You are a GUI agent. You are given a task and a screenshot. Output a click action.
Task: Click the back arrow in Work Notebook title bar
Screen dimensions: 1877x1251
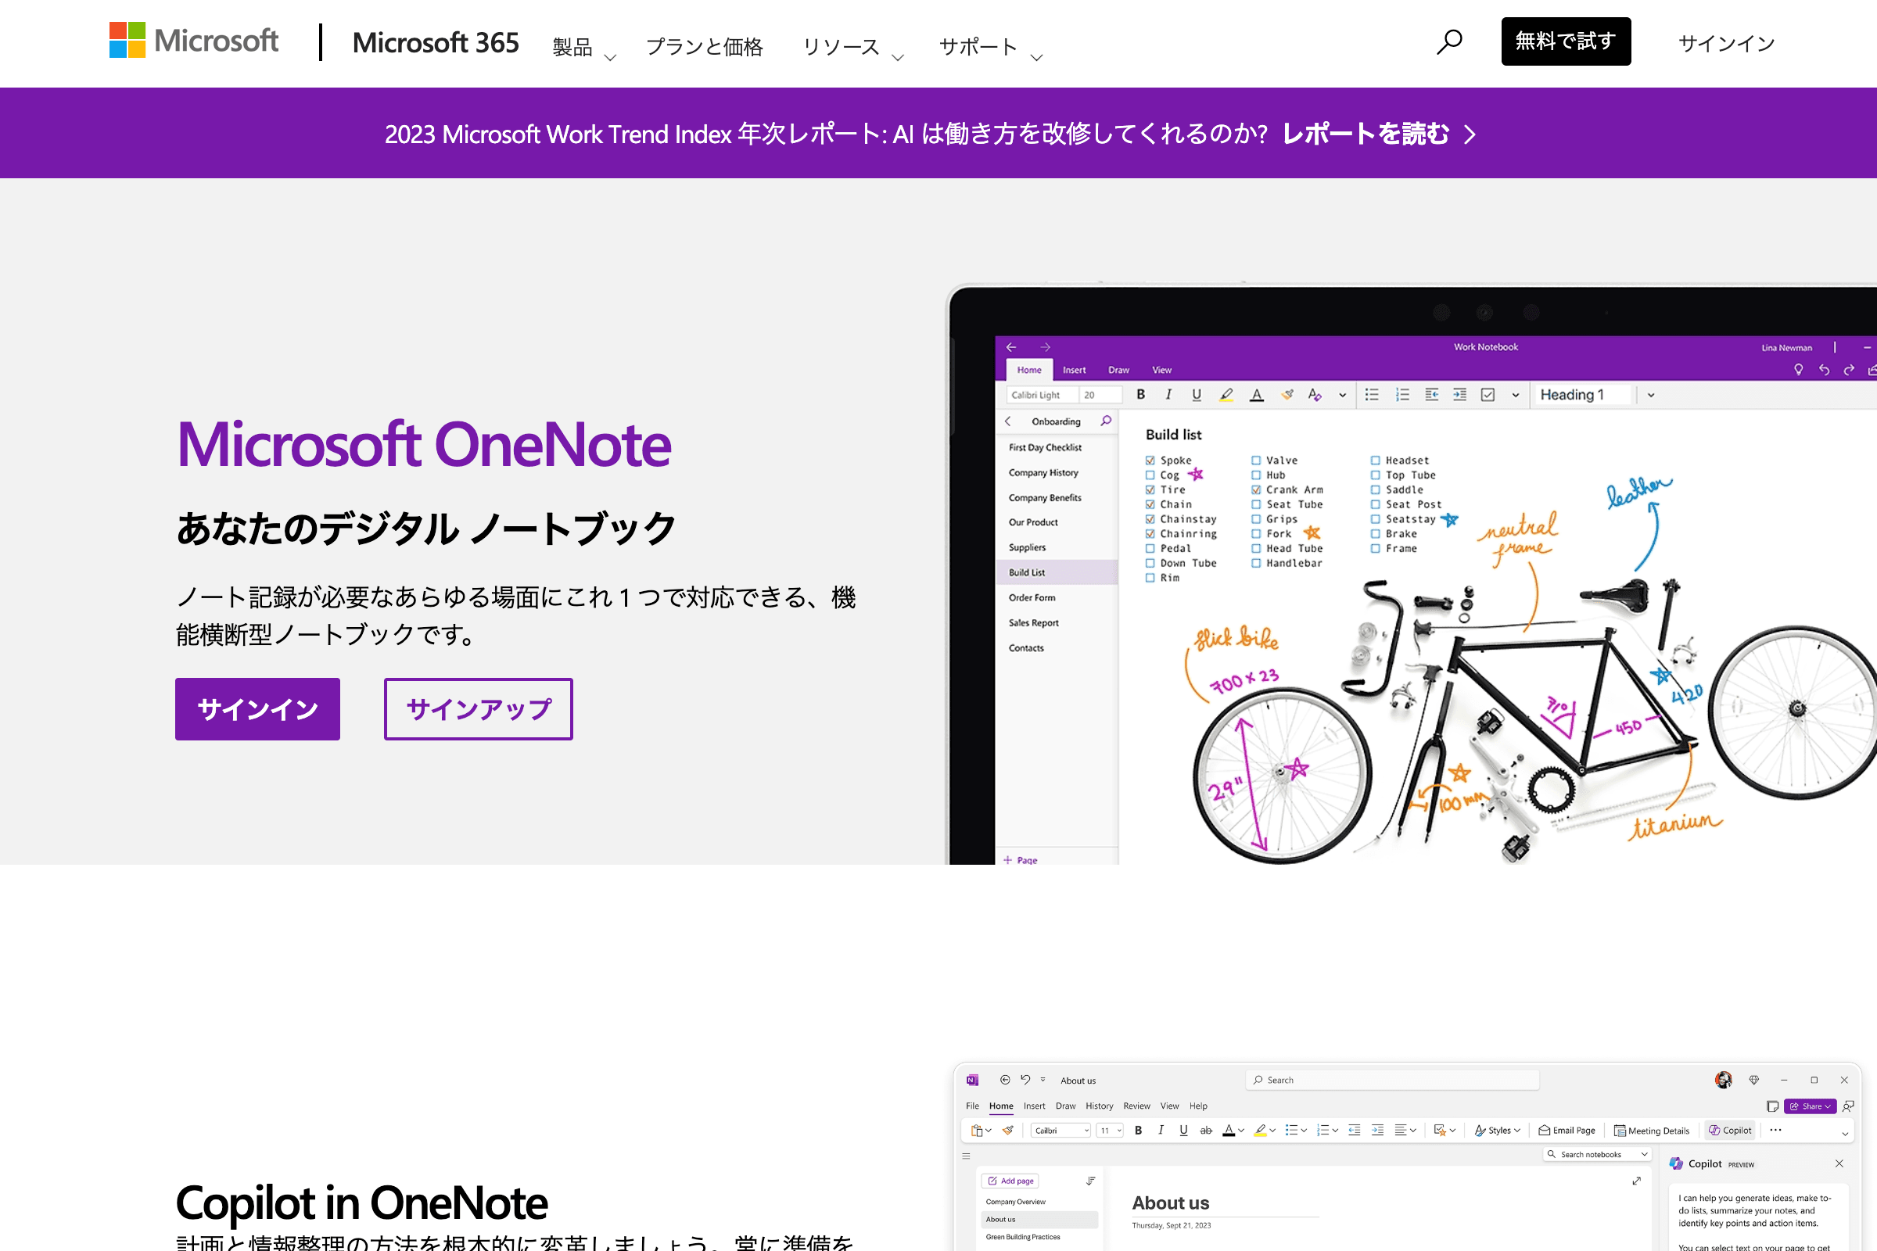coord(1011,347)
